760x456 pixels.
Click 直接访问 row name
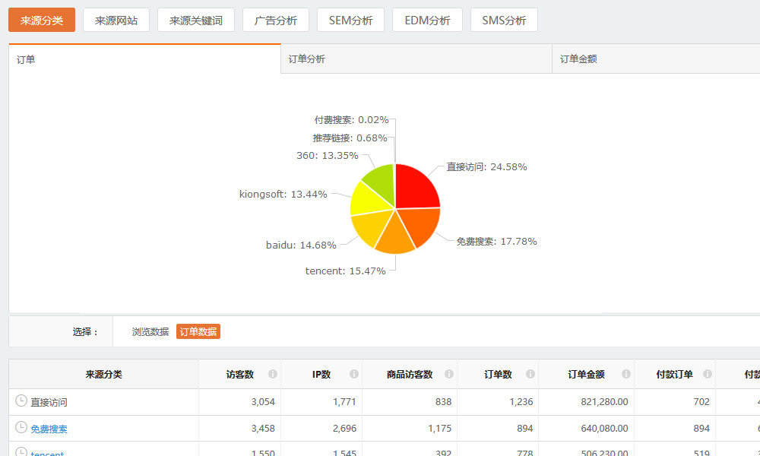coord(49,402)
